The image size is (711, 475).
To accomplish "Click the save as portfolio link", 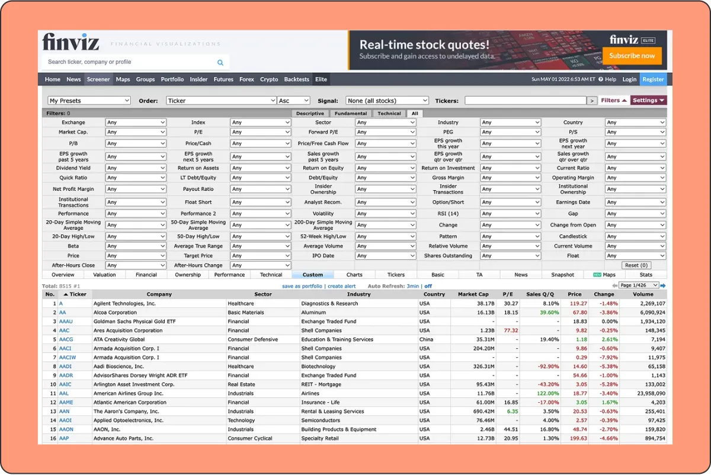I will click(302, 286).
